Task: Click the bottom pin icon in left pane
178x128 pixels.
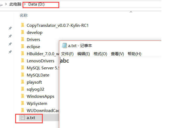Action: point(10,52)
